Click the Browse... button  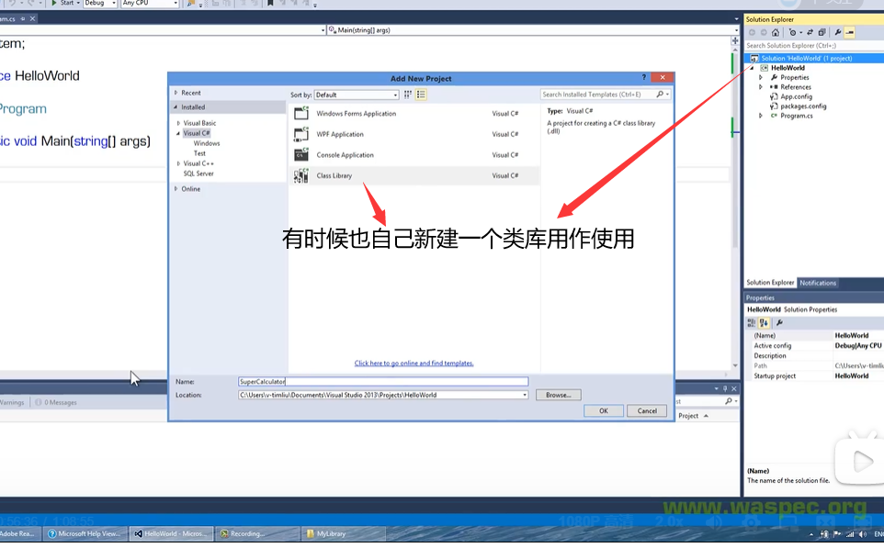558,395
